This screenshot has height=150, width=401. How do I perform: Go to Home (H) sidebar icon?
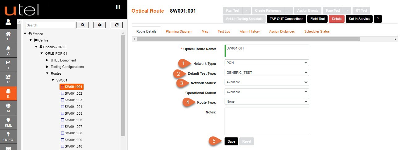tap(8, 36)
